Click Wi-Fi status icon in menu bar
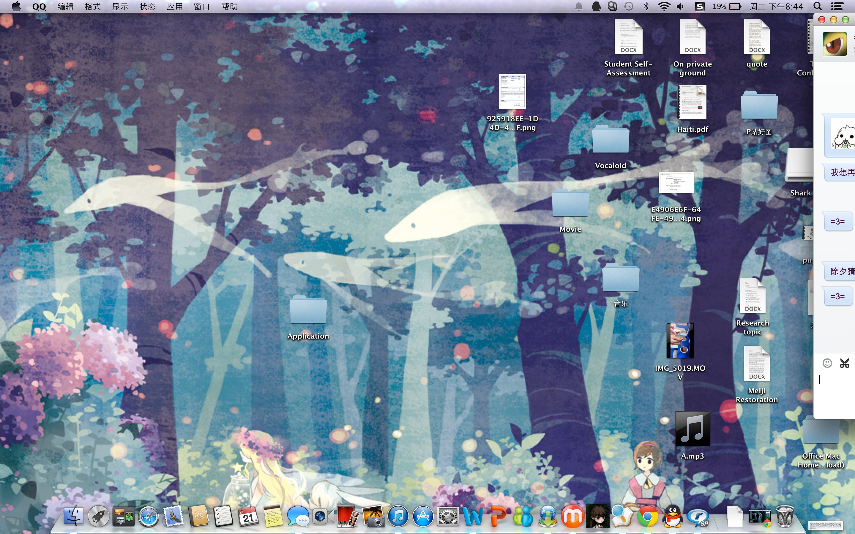The image size is (855, 534). click(664, 6)
